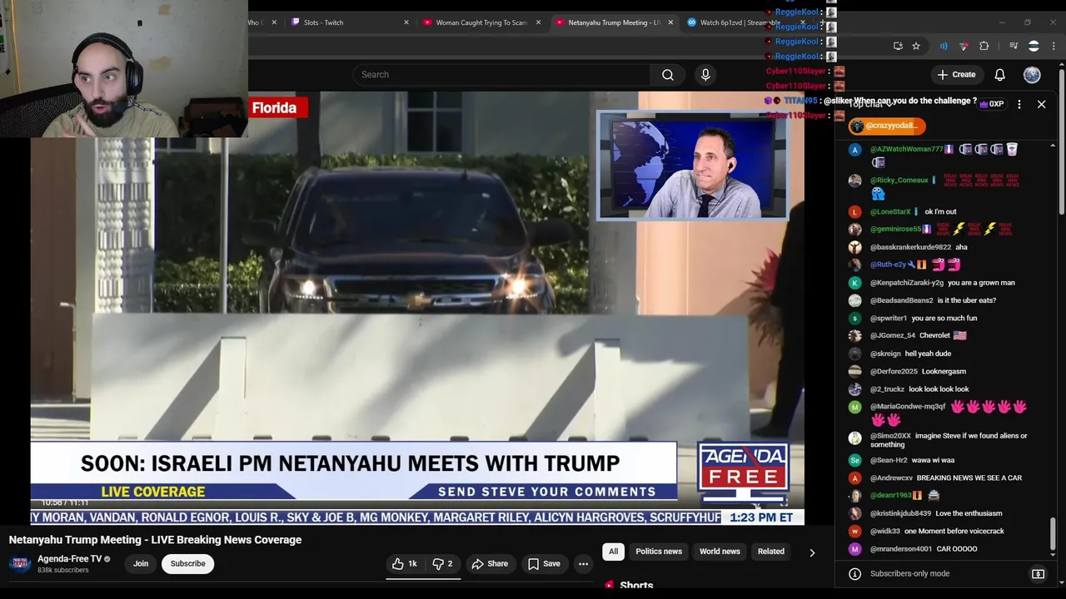Open the YouTube account avatar menu
1066x599 pixels.
pyautogui.click(x=1032, y=75)
